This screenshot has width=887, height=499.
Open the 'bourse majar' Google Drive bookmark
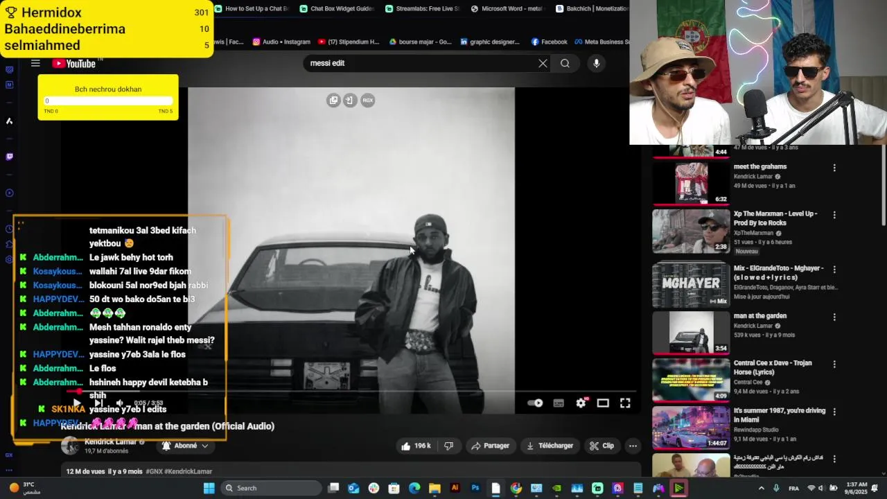[x=420, y=42]
